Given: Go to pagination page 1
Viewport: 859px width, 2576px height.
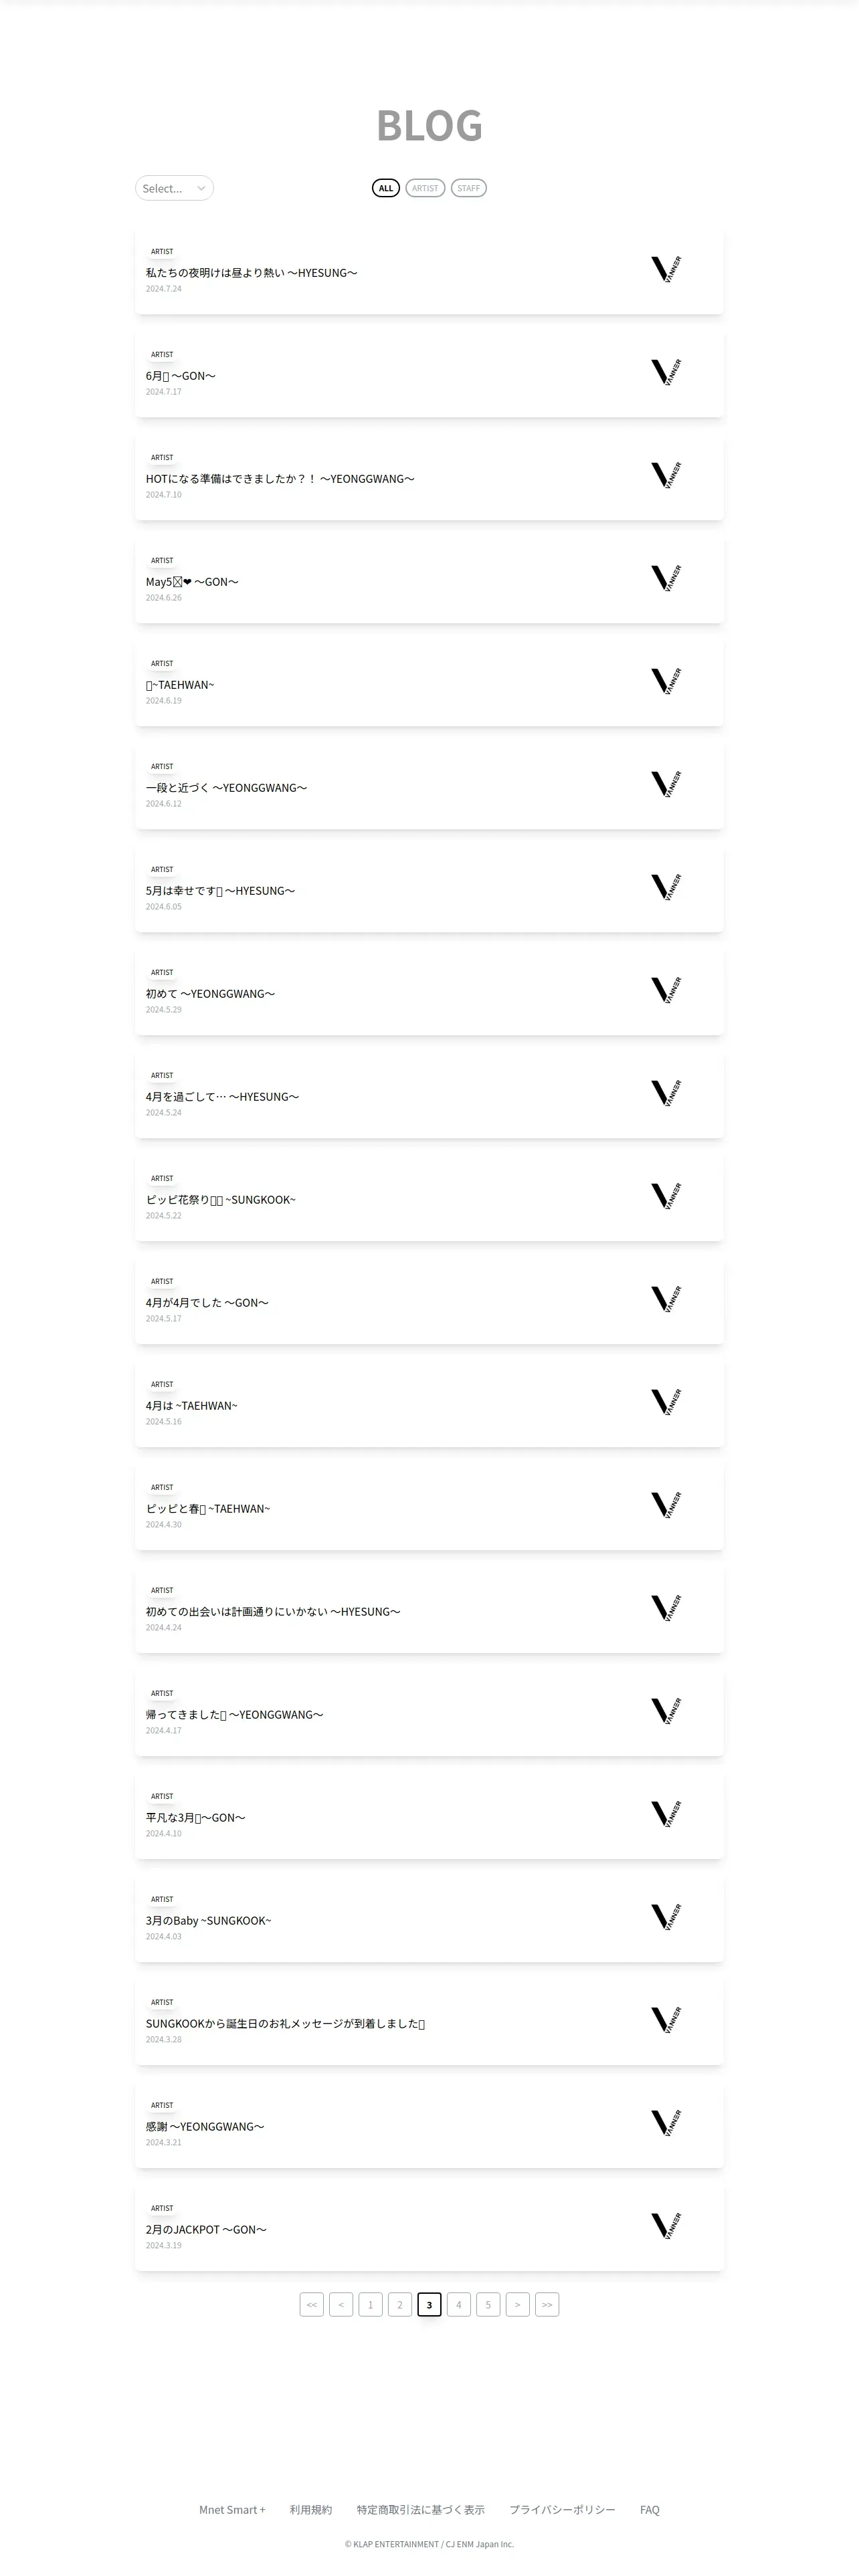Looking at the screenshot, I should 370,2305.
